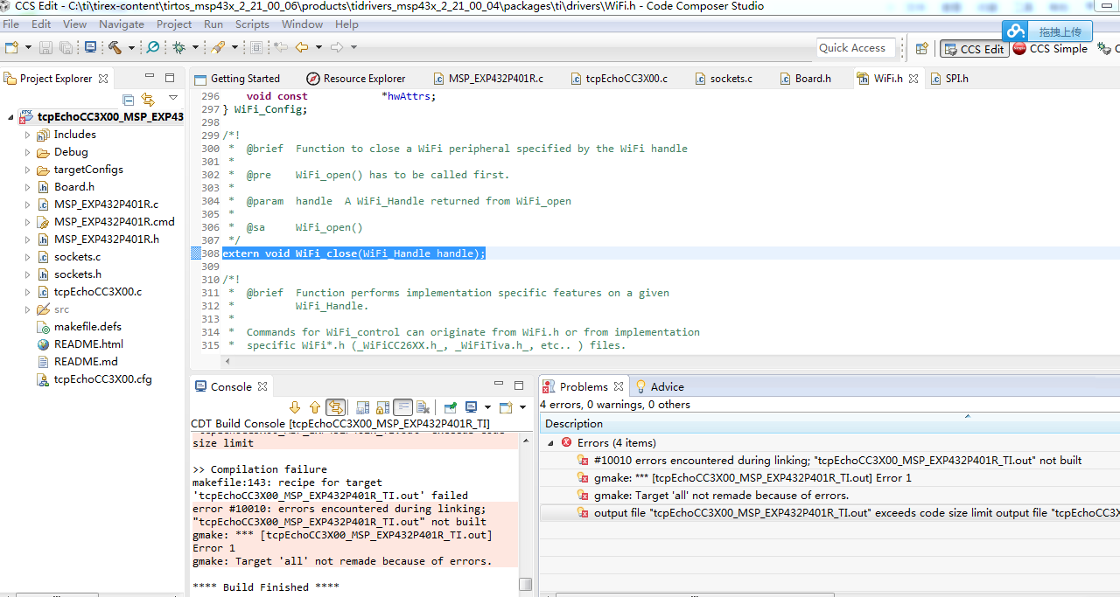Toggle Link with Editor in Project Explorer
This screenshot has width=1120, height=597.
click(x=148, y=99)
